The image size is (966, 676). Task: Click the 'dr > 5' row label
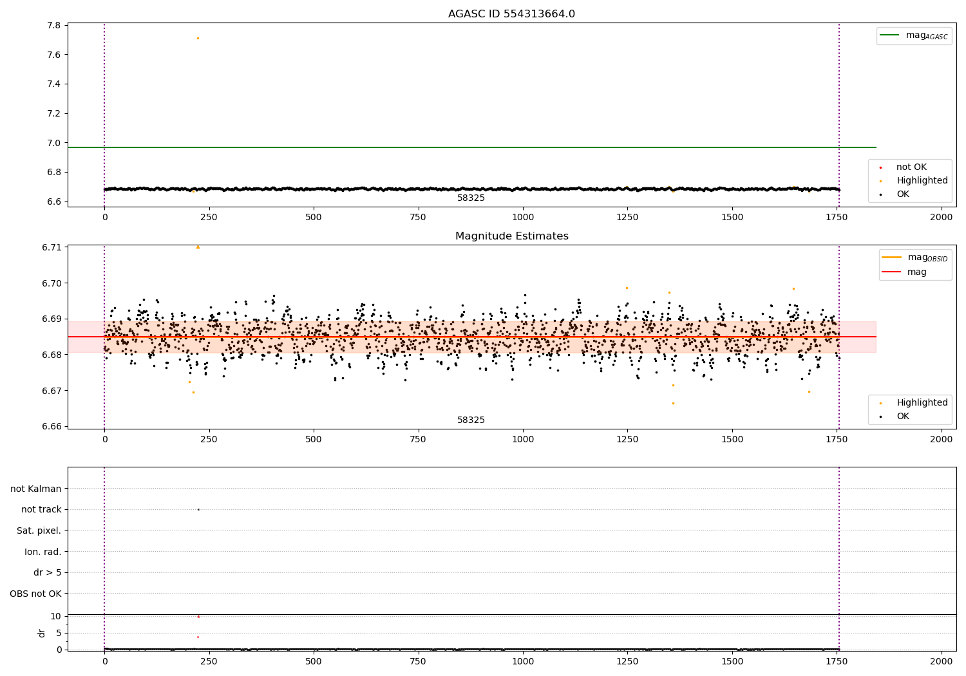click(x=48, y=572)
